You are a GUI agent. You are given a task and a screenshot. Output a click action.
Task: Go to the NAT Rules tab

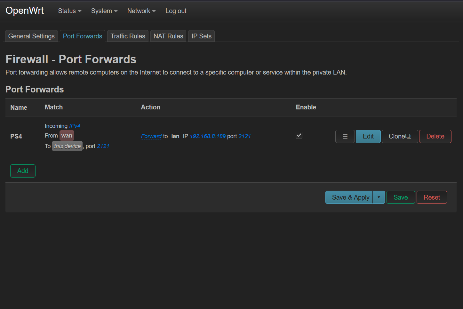(168, 36)
